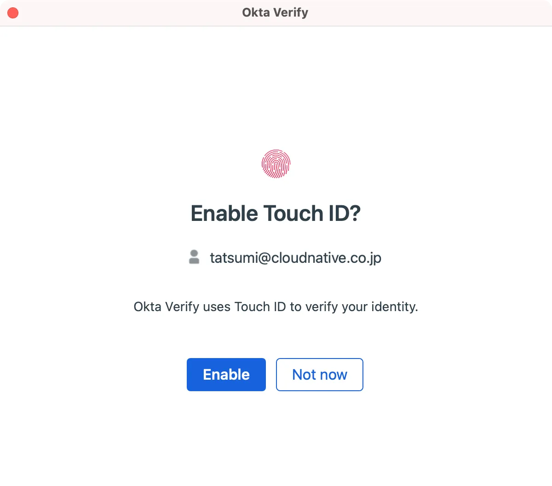
Task: Click the pink Touch ID fingerprint icon
Action: tap(276, 164)
